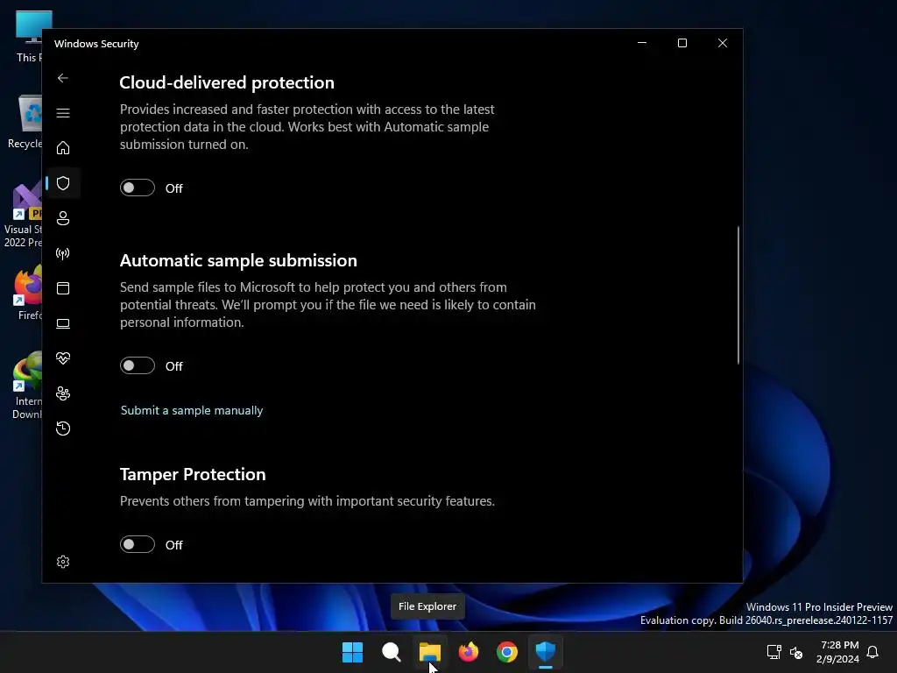Open Device security laptop icon
The height and width of the screenshot is (673, 897).
click(63, 323)
